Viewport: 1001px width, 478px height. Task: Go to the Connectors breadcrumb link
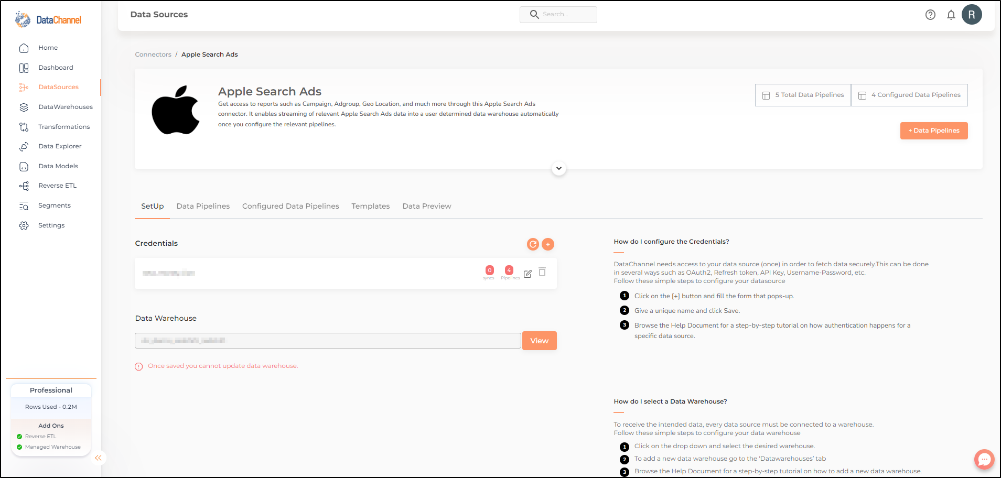tap(153, 55)
